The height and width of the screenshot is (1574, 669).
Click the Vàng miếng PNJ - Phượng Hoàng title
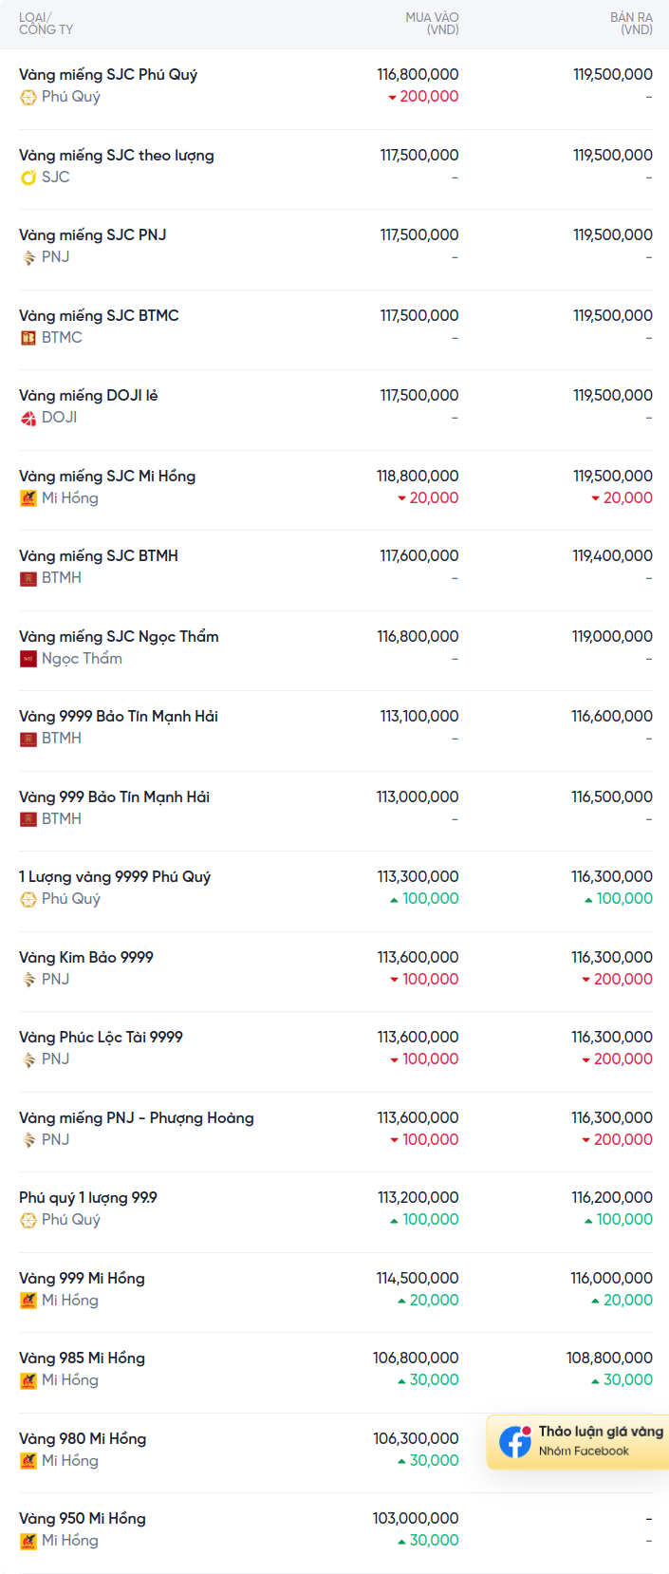pos(137,1117)
